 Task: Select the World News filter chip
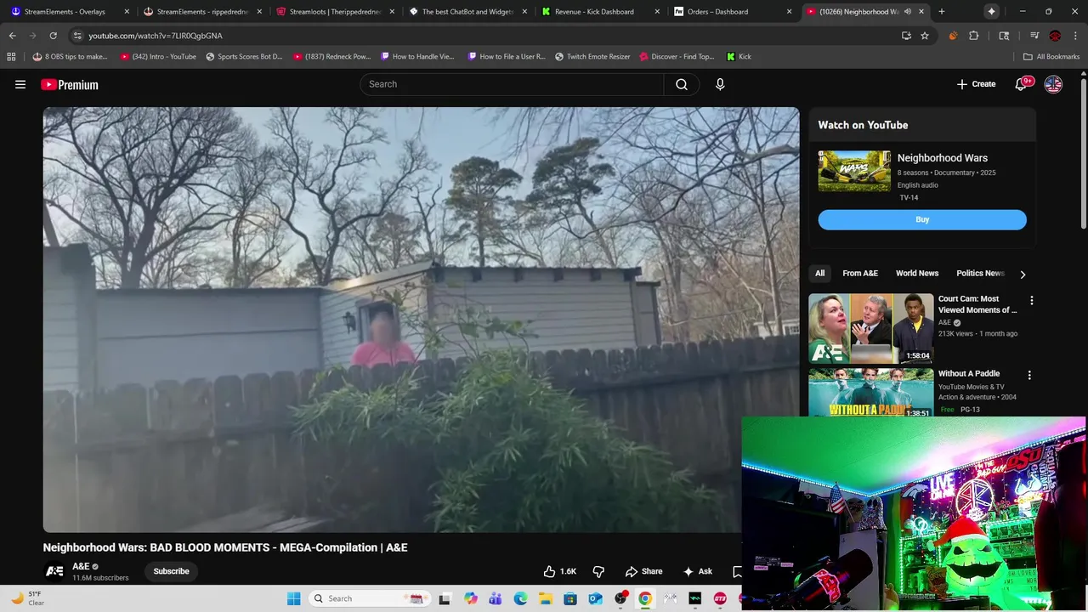pos(917,274)
